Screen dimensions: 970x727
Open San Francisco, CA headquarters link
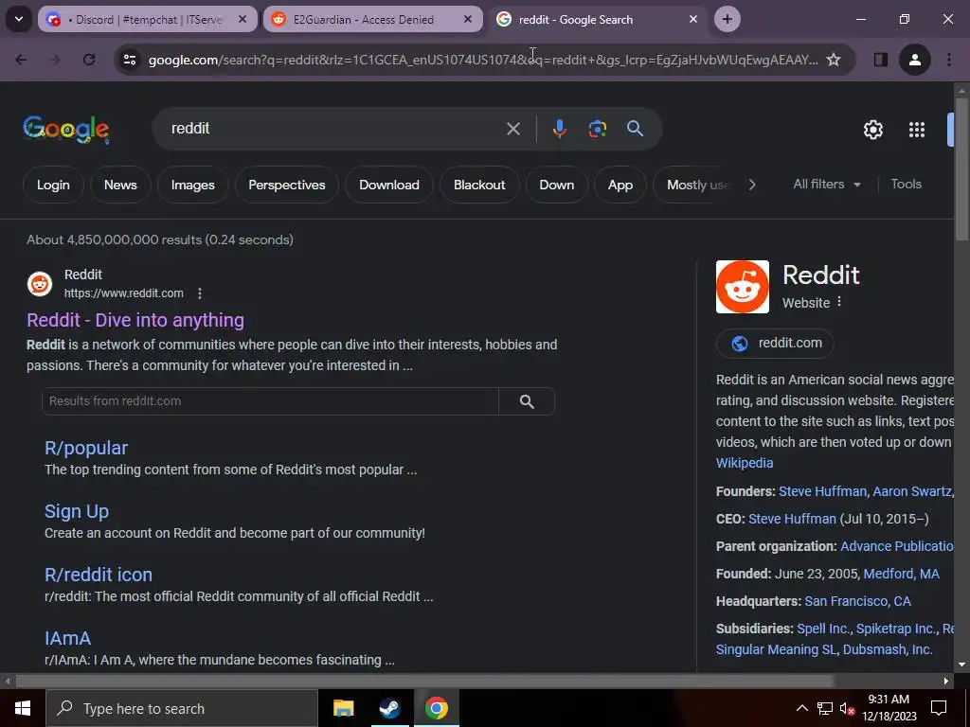tap(857, 601)
